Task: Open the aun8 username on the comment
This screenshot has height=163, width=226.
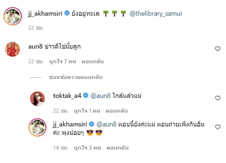Action: pyautogui.click(x=35, y=46)
